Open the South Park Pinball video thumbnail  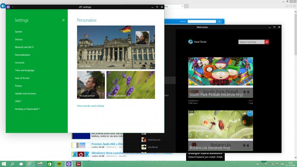pos(220,77)
